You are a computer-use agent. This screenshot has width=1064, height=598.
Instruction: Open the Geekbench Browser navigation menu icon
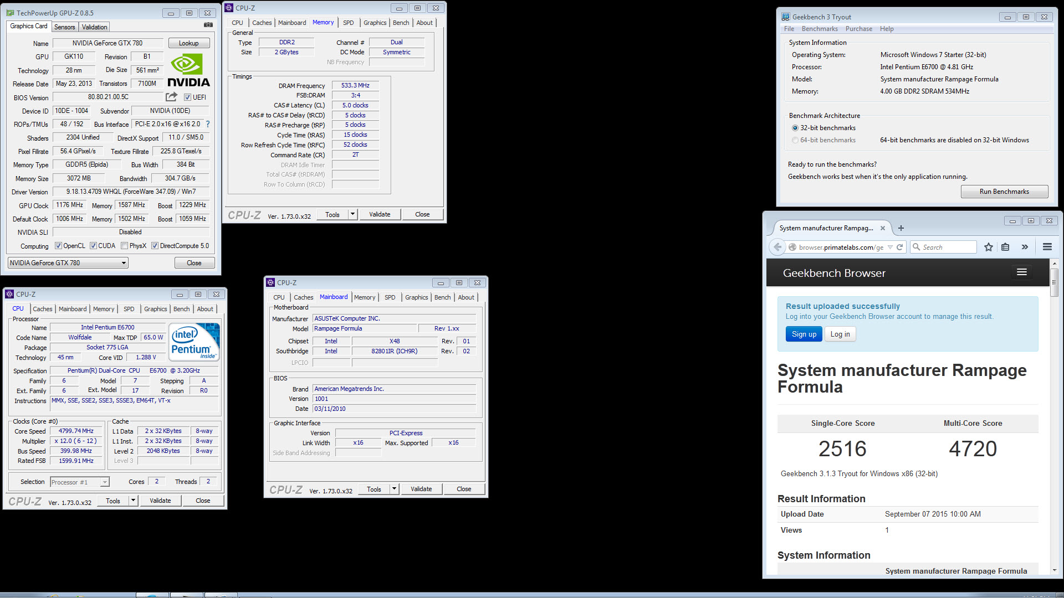click(x=1022, y=272)
